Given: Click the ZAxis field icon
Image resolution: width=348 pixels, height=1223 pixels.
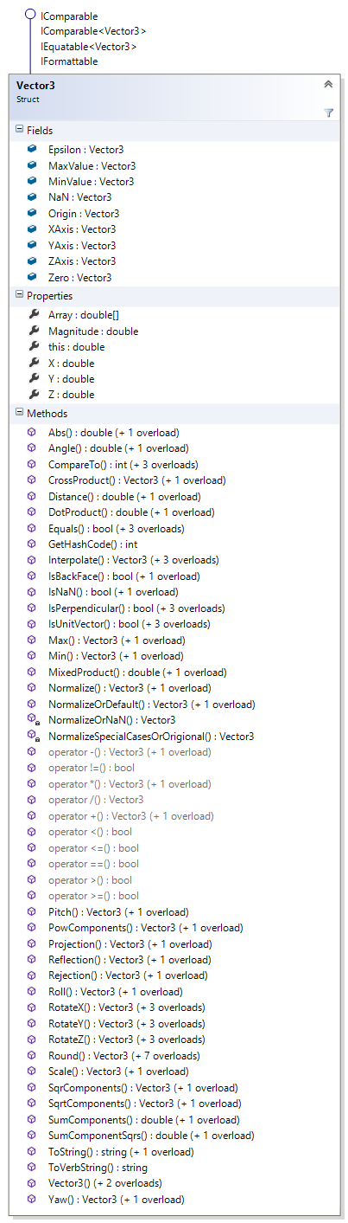Looking at the screenshot, I should (x=33, y=261).
